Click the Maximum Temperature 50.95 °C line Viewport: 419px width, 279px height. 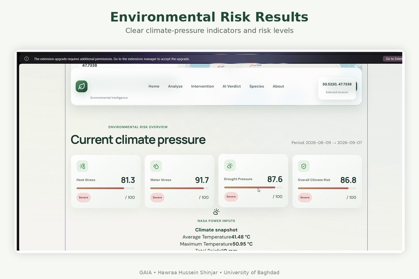click(x=216, y=244)
